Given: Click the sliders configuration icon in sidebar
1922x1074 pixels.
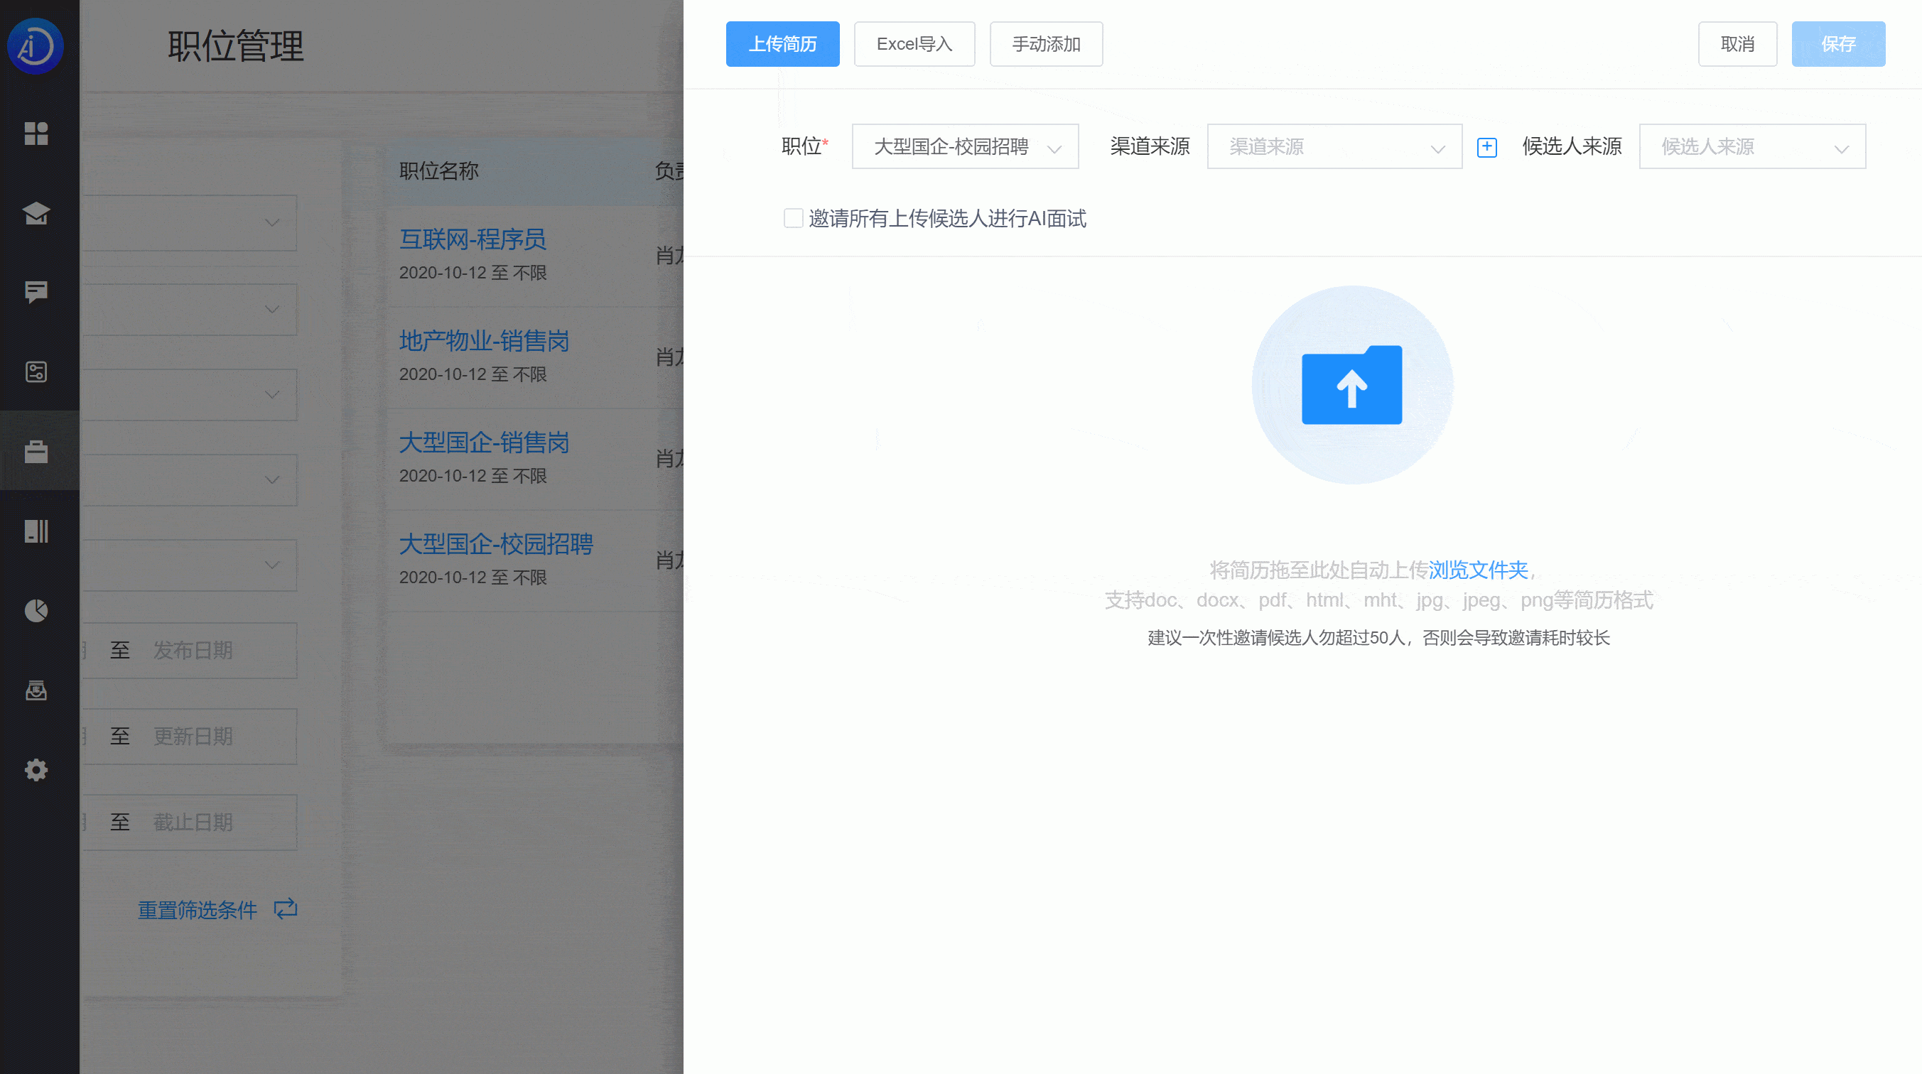Looking at the screenshot, I should (x=36, y=372).
